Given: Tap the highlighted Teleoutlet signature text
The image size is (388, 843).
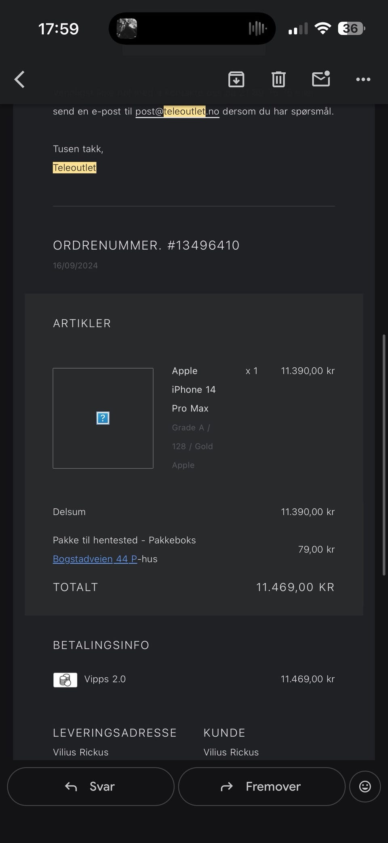Looking at the screenshot, I should point(75,168).
